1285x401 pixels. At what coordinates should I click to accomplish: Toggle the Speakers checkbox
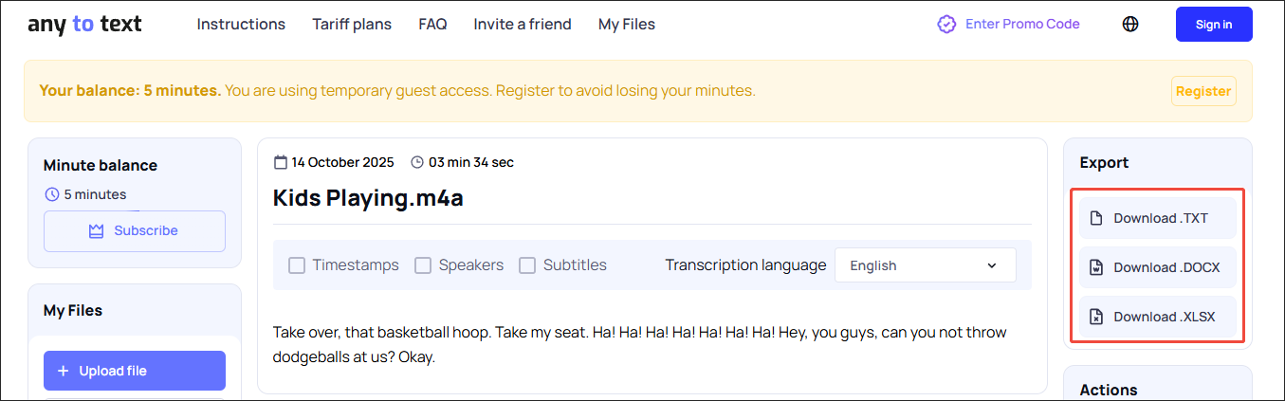[423, 265]
